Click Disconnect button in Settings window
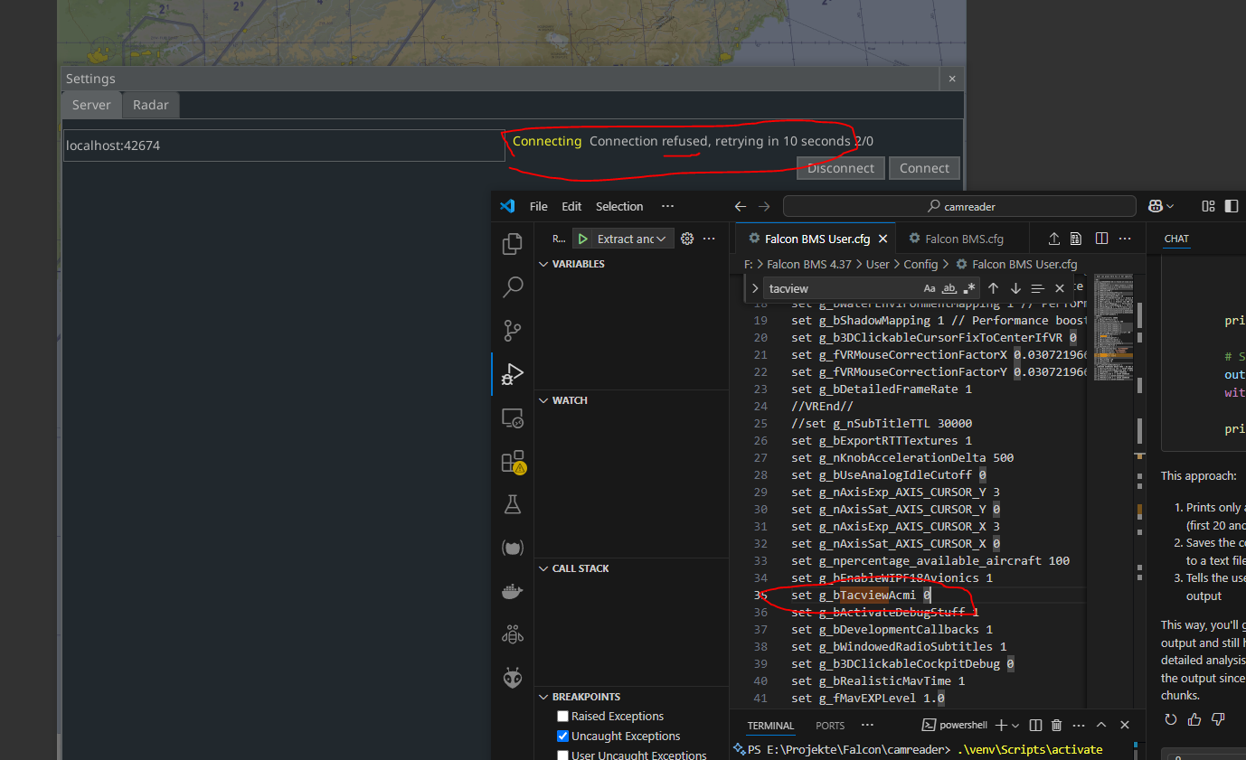The height and width of the screenshot is (760, 1246). pyautogui.click(x=841, y=168)
